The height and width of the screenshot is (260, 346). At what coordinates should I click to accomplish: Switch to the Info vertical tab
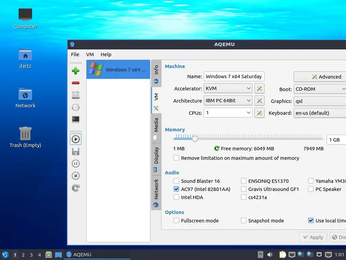click(x=156, y=73)
